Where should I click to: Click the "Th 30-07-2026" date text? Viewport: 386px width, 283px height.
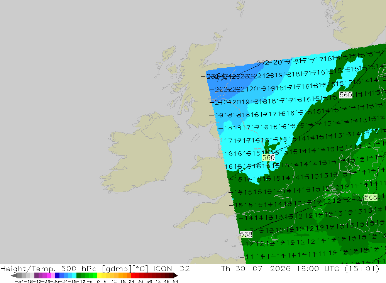256,268
